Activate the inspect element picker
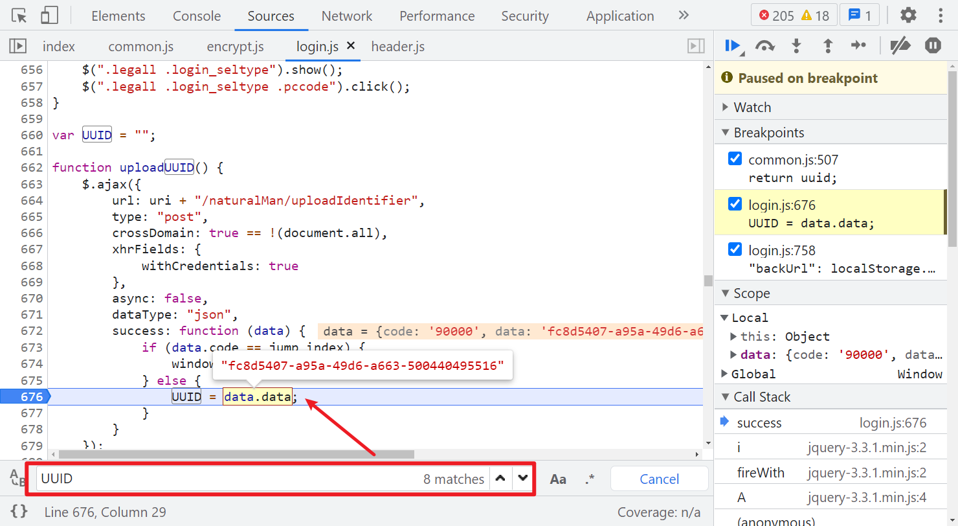 [19, 16]
